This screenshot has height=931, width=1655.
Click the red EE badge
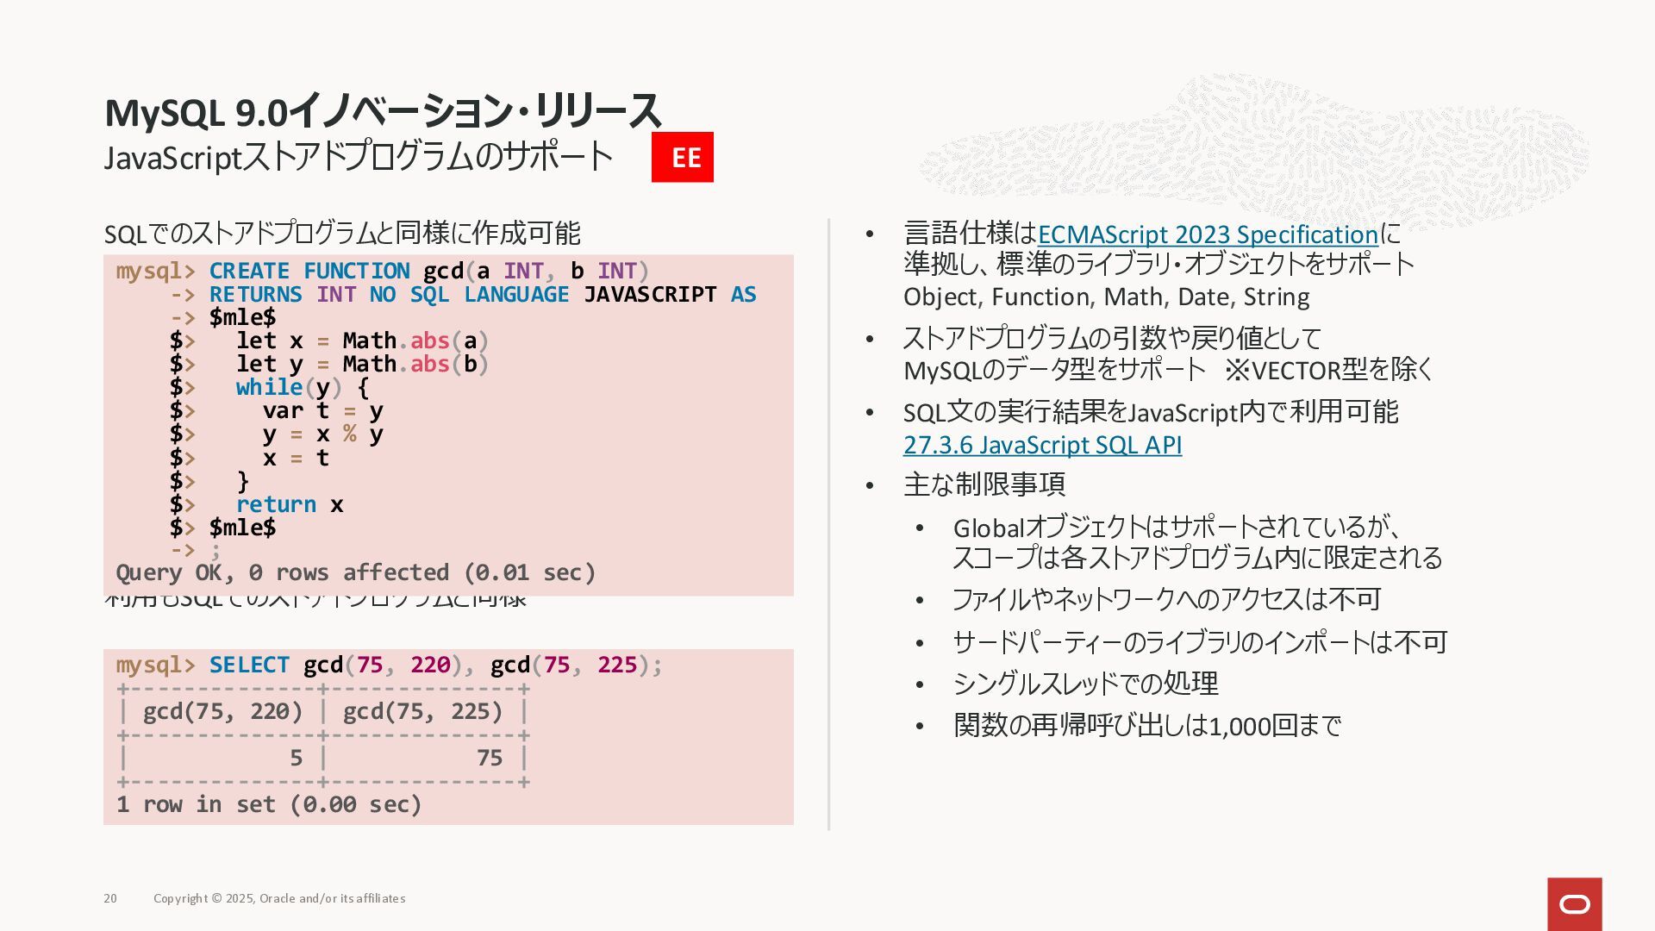click(x=682, y=157)
